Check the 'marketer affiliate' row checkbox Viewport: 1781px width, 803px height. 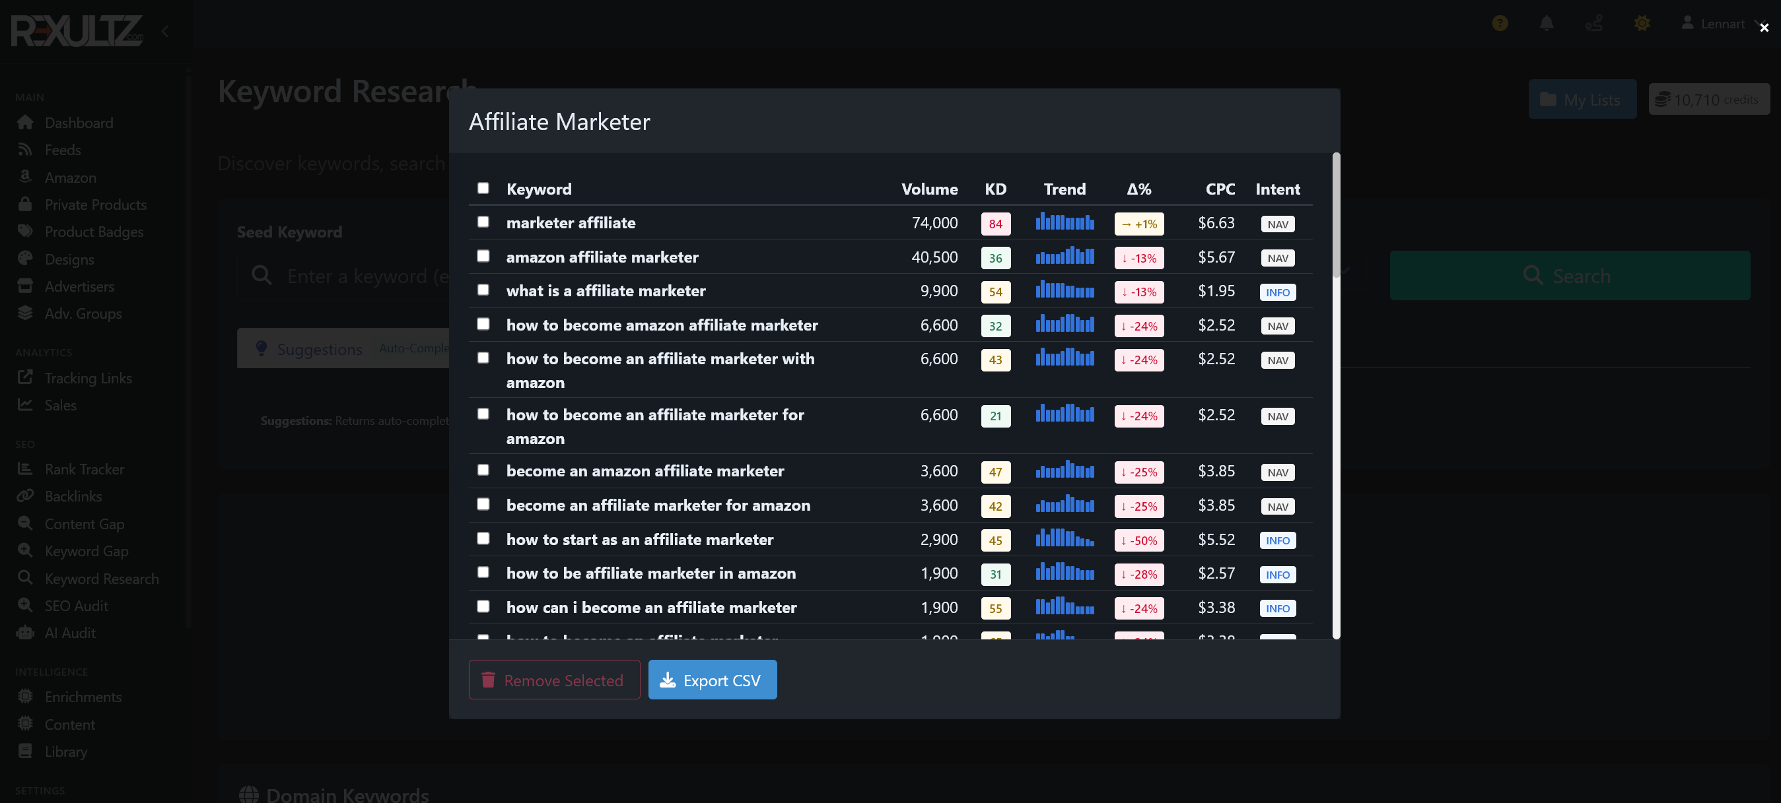point(483,222)
